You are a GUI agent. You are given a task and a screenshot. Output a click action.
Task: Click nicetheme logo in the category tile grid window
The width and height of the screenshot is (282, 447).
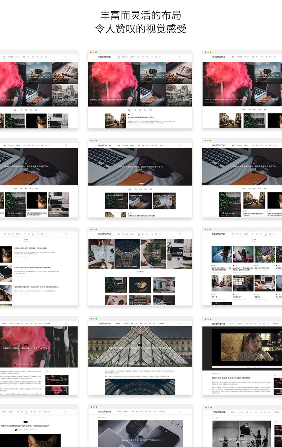[x=104, y=234]
